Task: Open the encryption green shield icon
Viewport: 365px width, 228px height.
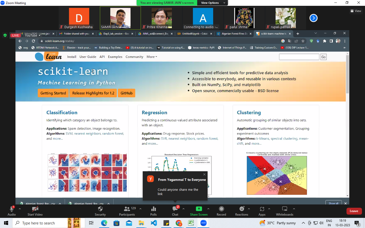Action: (x=5, y=35)
